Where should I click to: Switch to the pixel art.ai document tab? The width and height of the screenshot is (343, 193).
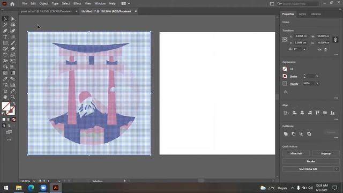pyautogui.click(x=46, y=11)
